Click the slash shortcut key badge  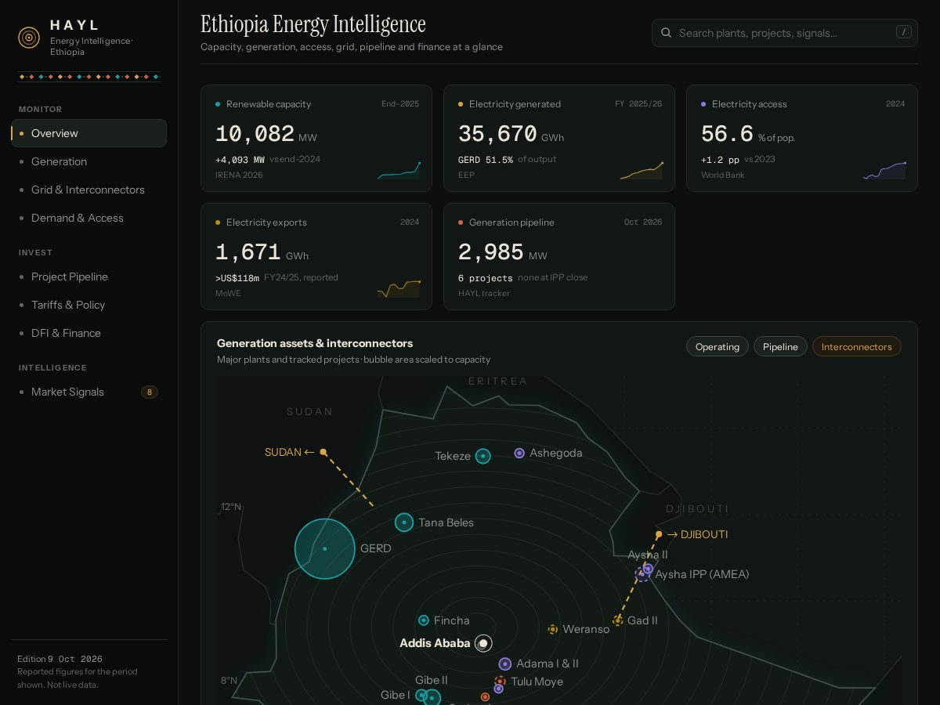click(904, 32)
